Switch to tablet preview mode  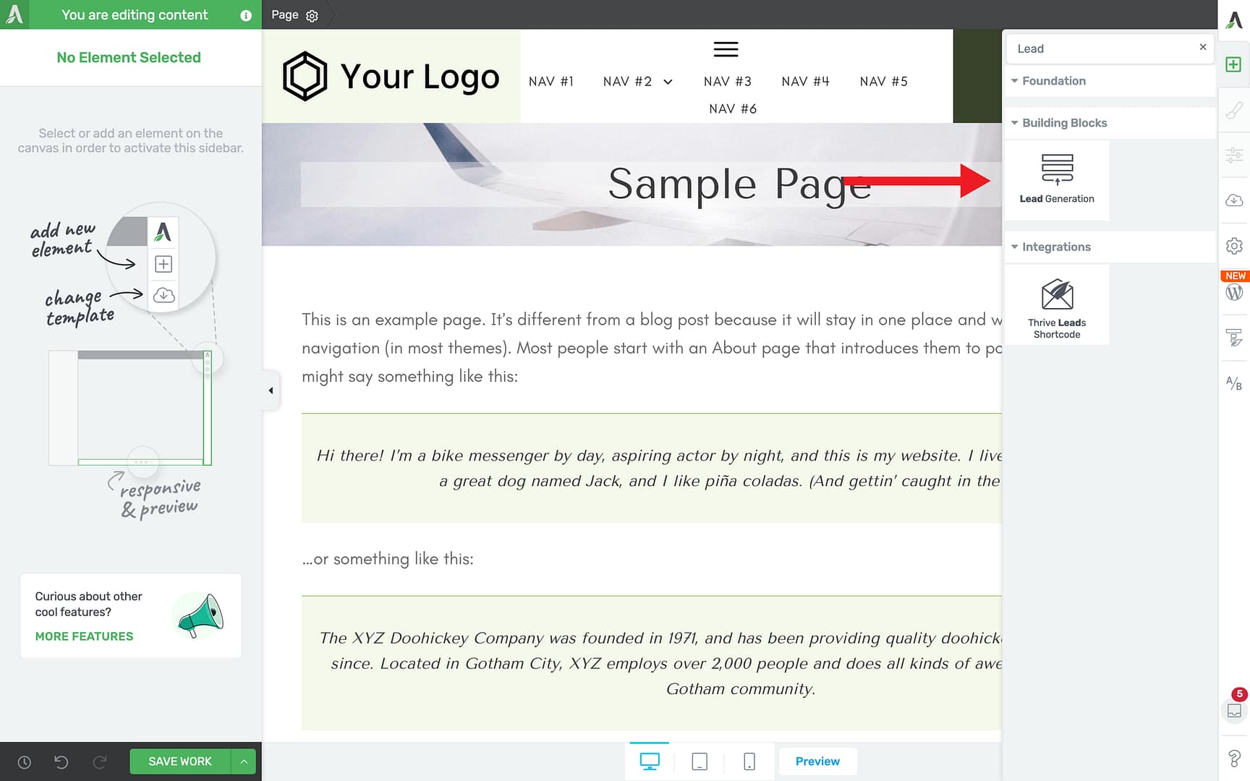click(699, 761)
